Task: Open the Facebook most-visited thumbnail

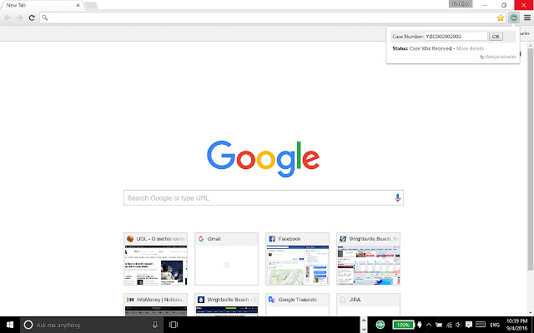Action: (x=297, y=259)
